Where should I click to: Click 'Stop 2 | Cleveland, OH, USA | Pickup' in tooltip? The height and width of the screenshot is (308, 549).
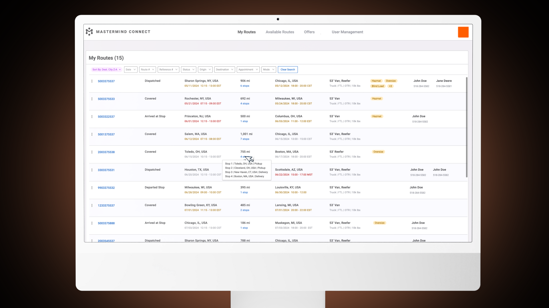pos(245,168)
